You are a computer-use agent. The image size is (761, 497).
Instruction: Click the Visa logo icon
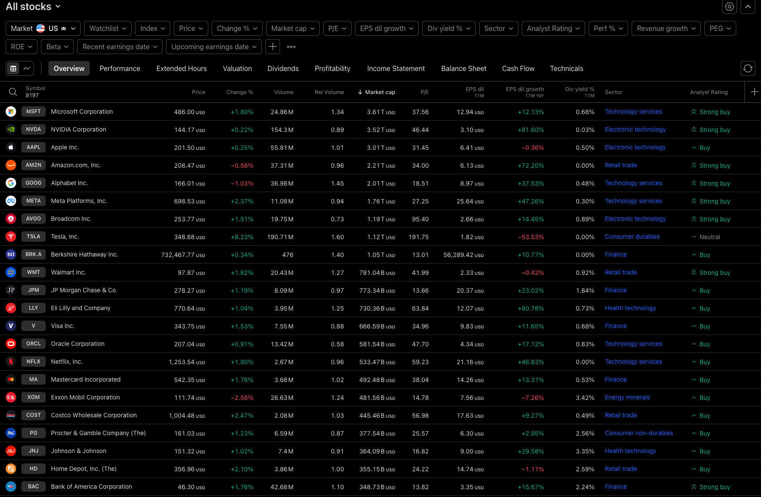11,326
